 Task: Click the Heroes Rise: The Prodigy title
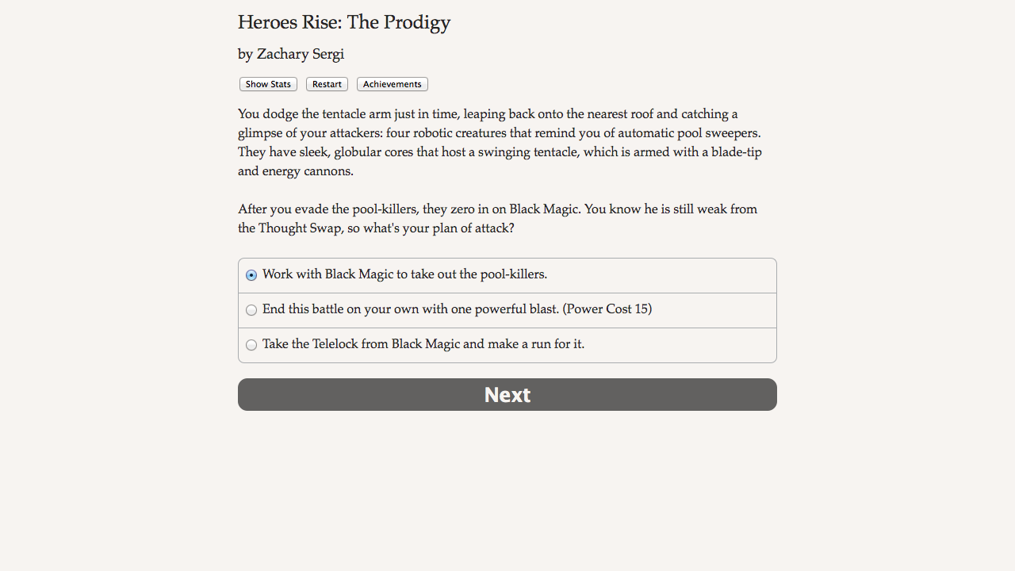tap(344, 22)
